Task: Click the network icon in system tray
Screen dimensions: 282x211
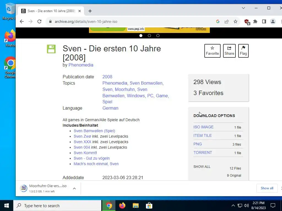Action: (240, 206)
